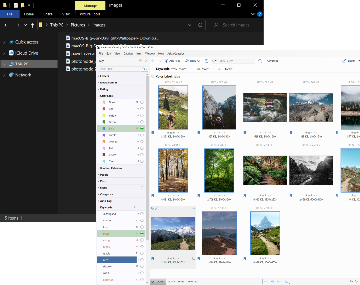Click the Purple color label swatch
Viewport: 360px width, 285px height.
tap(104, 135)
